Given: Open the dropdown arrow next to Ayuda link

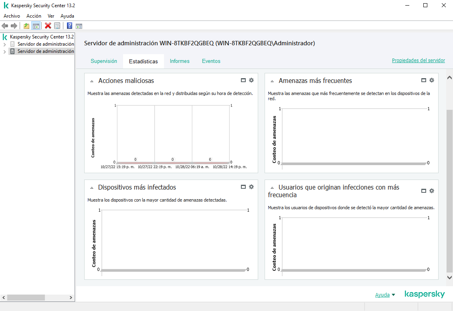Looking at the screenshot, I should [393, 295].
